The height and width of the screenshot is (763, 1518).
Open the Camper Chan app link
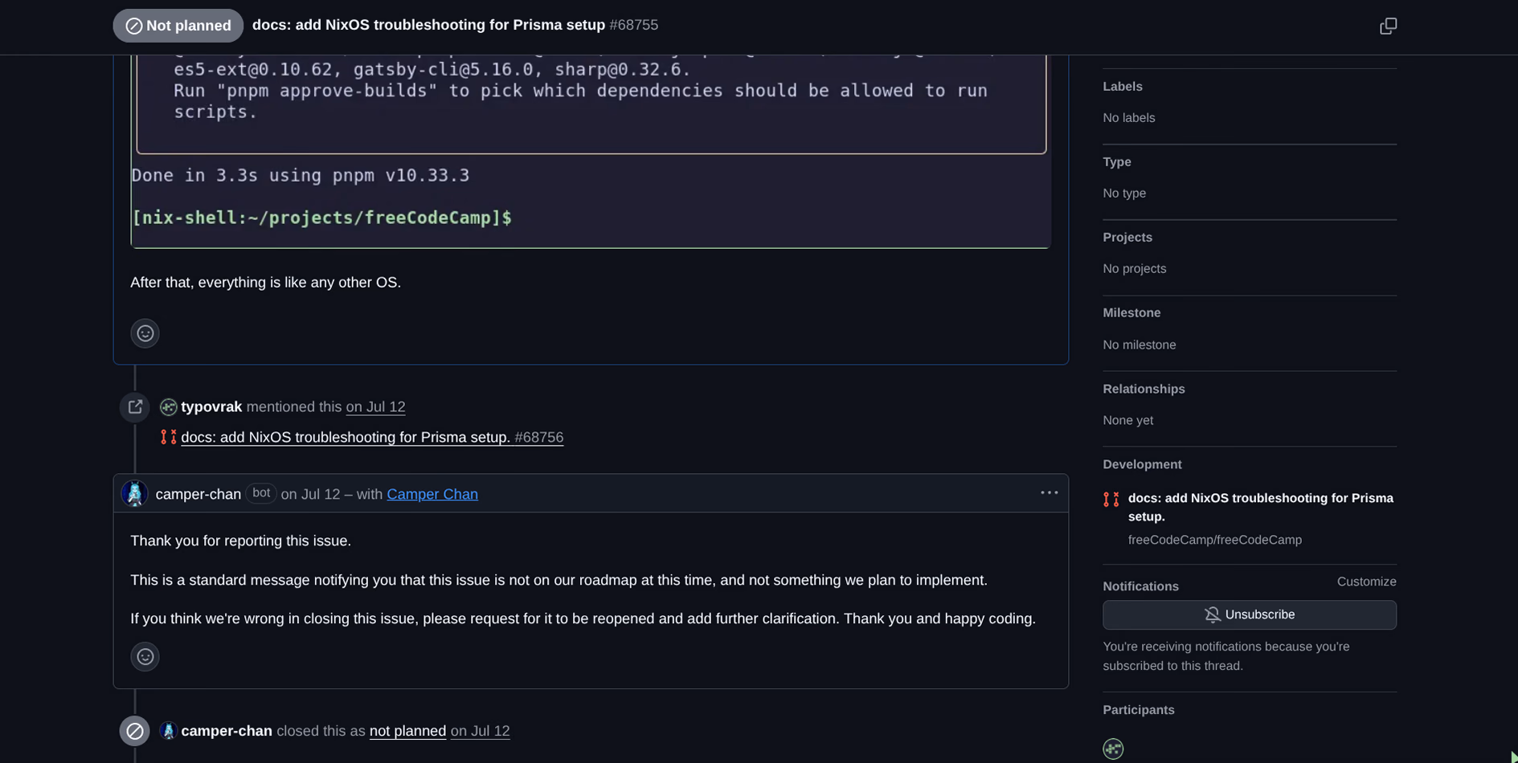[x=432, y=494]
